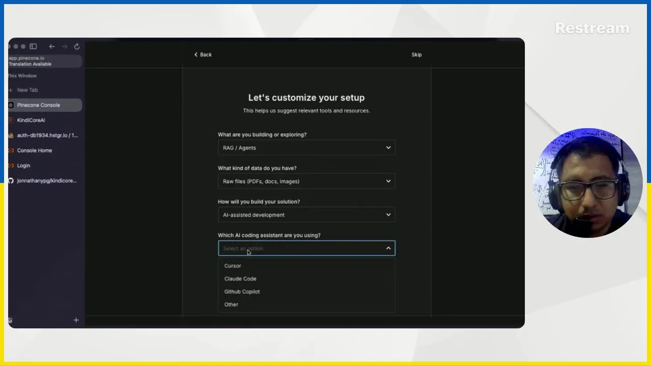Click the Pinecone Console tab favicon
This screenshot has height=366, width=651.
click(11, 105)
